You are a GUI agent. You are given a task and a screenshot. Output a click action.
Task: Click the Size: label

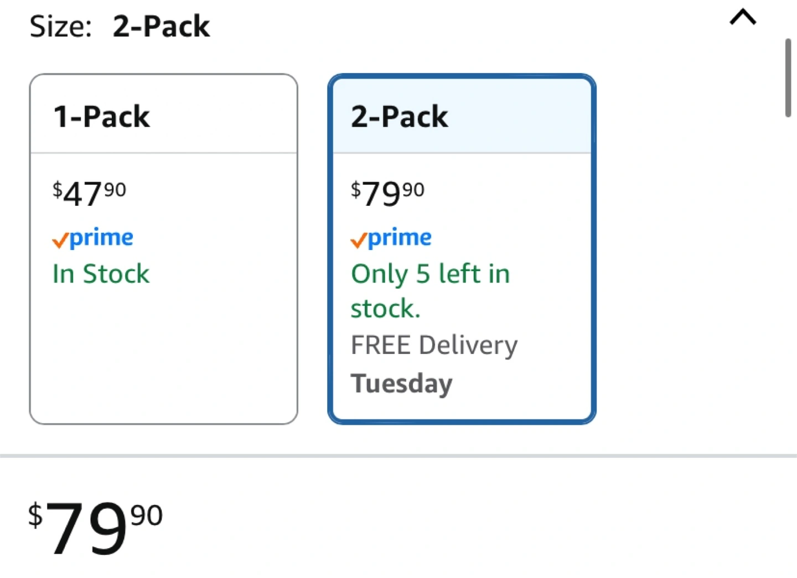[60, 27]
